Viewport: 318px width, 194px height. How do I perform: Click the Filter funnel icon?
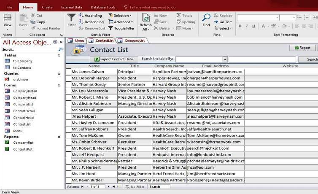72,19
